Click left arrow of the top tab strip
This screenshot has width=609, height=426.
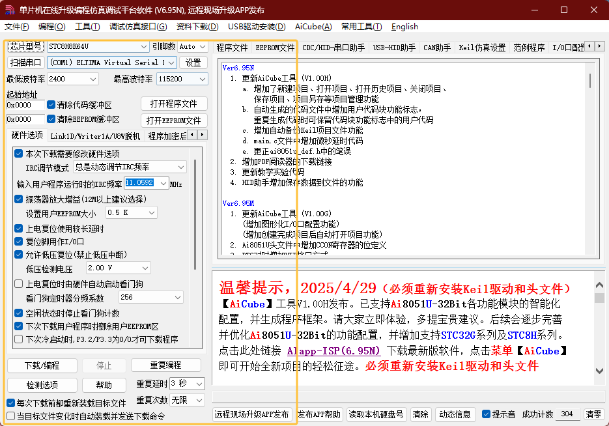tap(589, 46)
